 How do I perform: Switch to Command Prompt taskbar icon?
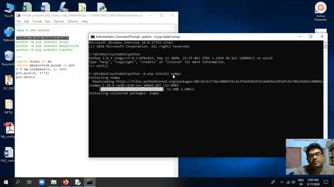[89, 182]
